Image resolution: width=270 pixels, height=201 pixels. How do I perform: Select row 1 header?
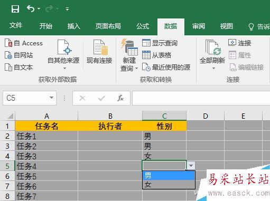click(7, 126)
